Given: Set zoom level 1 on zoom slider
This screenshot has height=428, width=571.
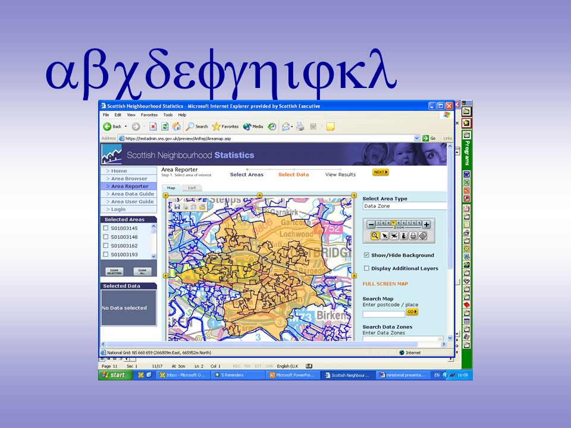Looking at the screenshot, I should (x=378, y=222).
